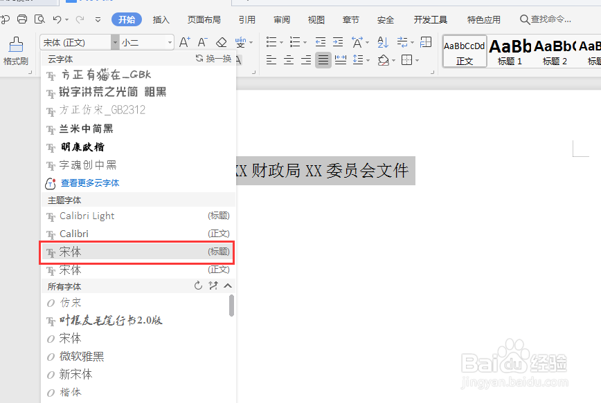Clear formatting with the eraser icon

221,42
